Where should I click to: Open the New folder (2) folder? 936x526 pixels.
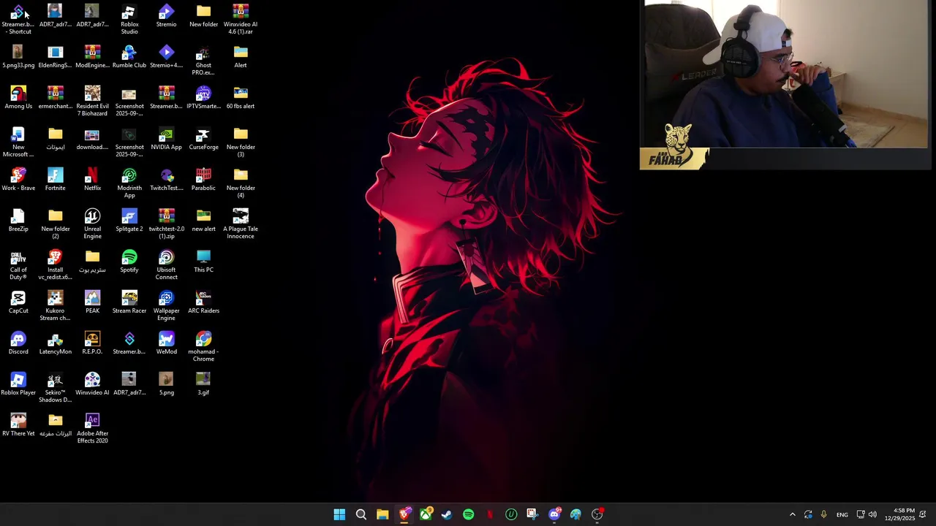[56, 224]
